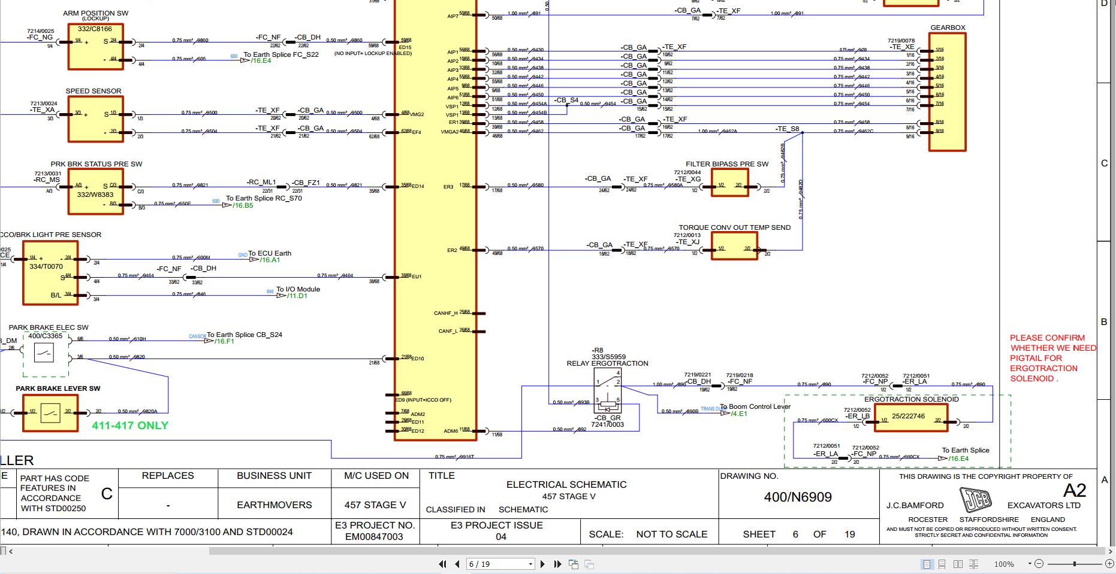Switch to two-page facing view
The width and height of the screenshot is (1116, 574).
pos(958,564)
